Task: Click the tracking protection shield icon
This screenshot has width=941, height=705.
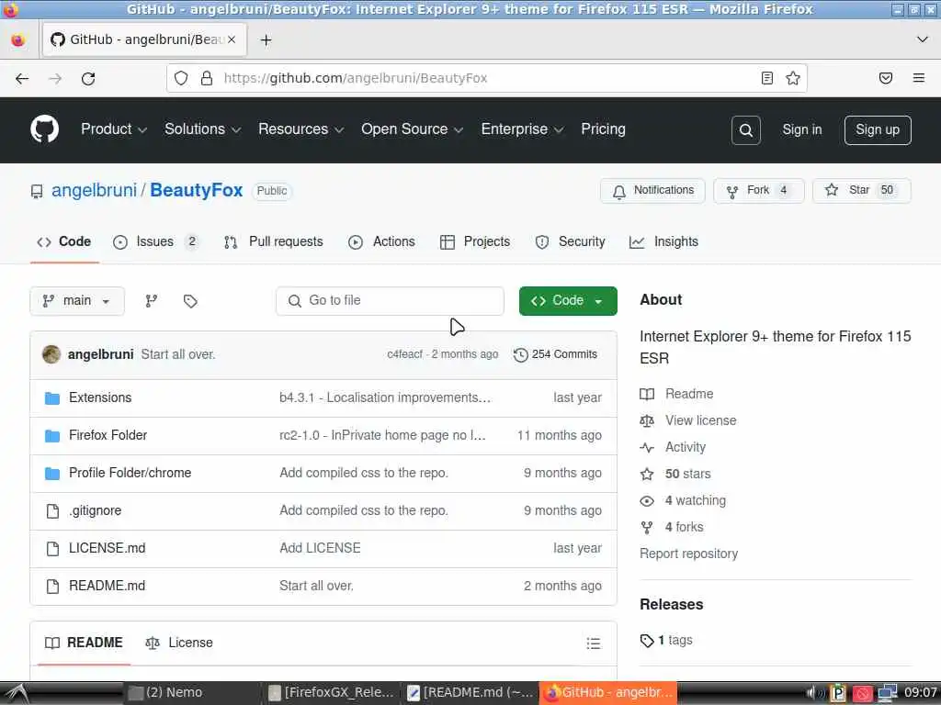Action: [181, 78]
